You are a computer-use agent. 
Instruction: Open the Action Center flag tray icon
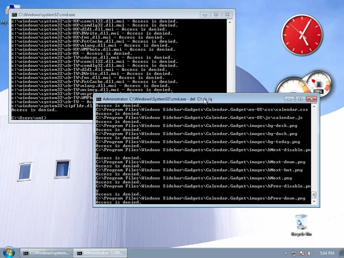pyautogui.click(x=302, y=253)
